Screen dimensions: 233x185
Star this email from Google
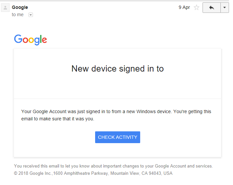[x=197, y=7]
